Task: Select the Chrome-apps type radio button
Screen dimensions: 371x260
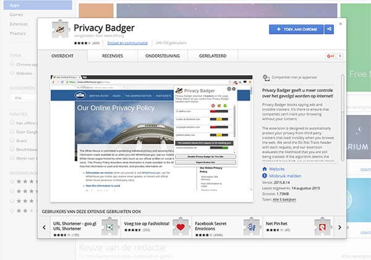Action: point(12,64)
